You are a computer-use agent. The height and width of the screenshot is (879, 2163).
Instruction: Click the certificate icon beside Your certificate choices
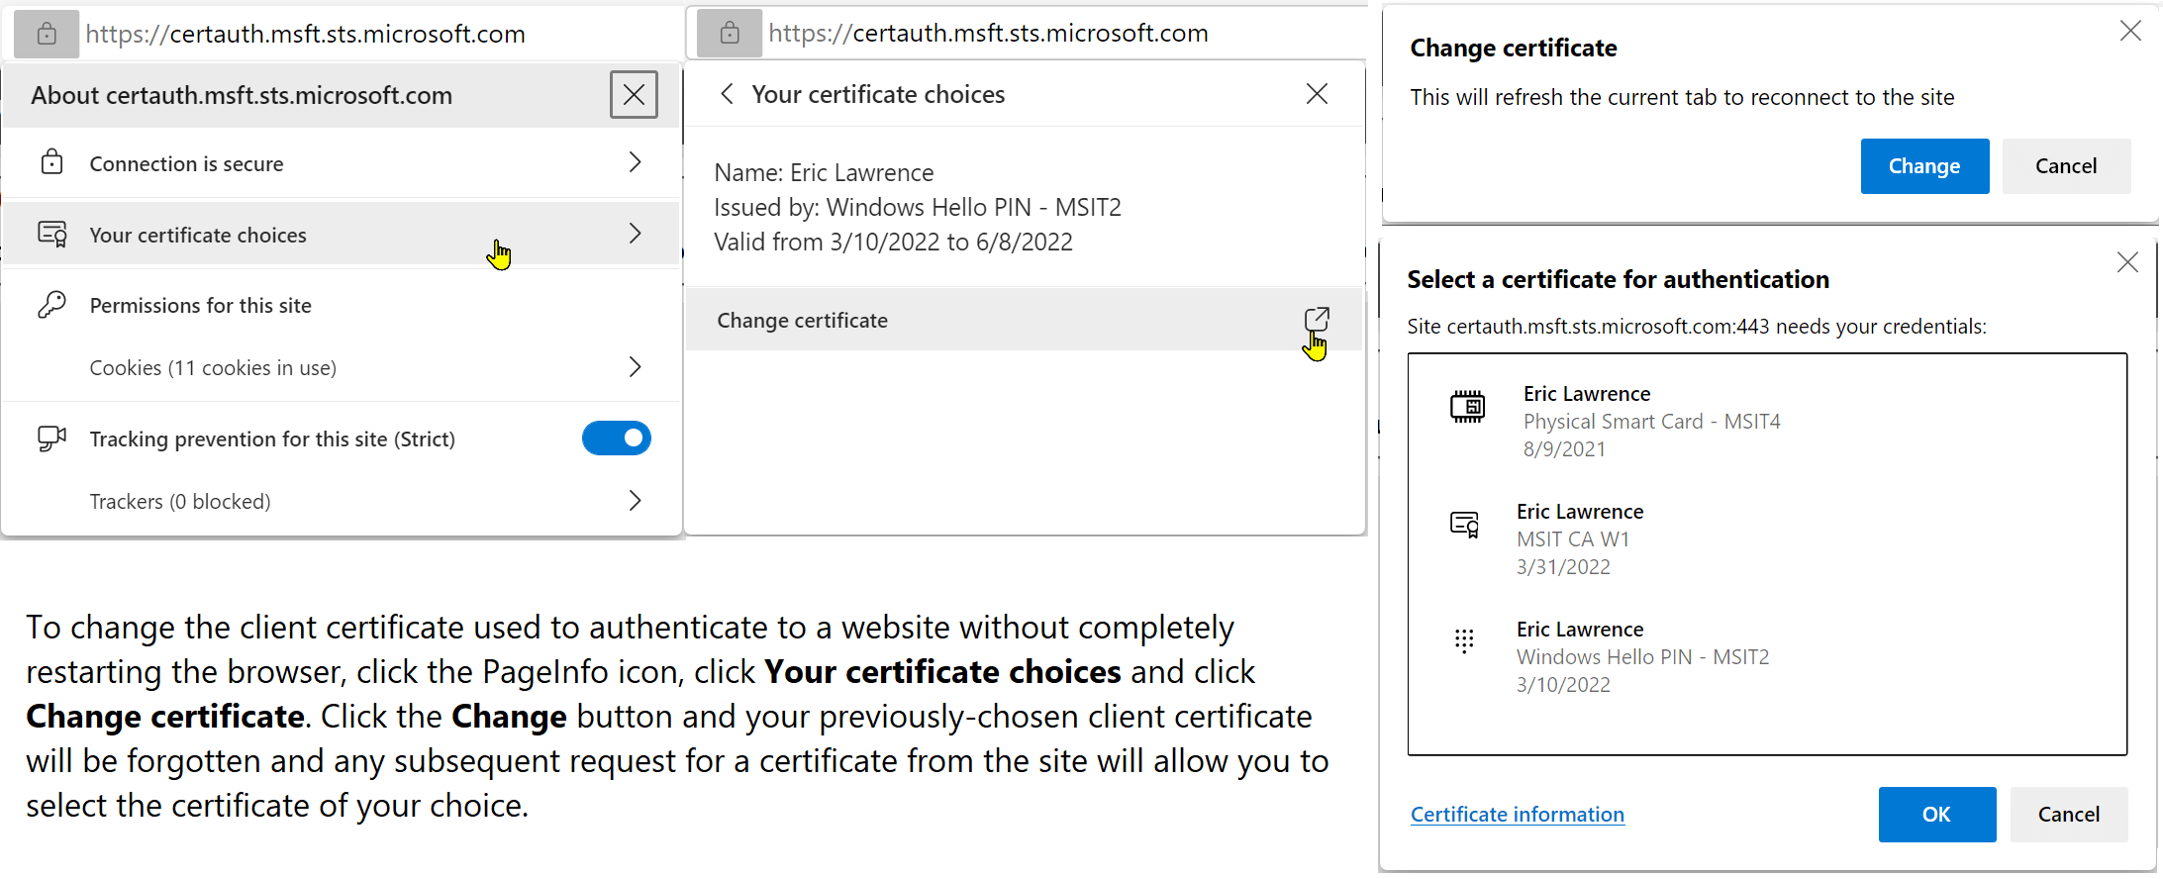pos(52,234)
